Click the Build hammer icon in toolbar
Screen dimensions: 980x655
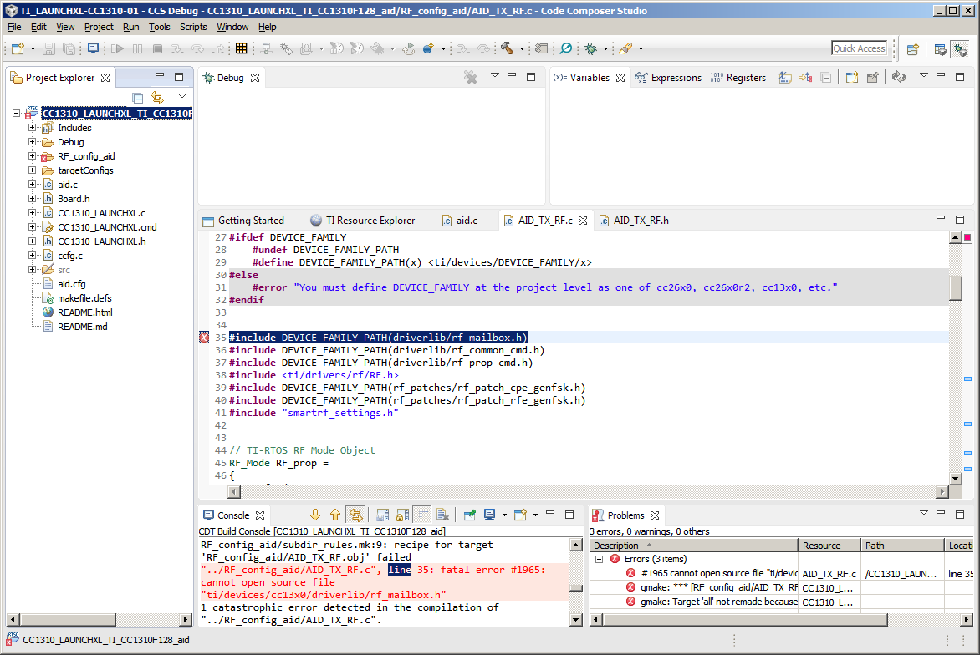507,48
